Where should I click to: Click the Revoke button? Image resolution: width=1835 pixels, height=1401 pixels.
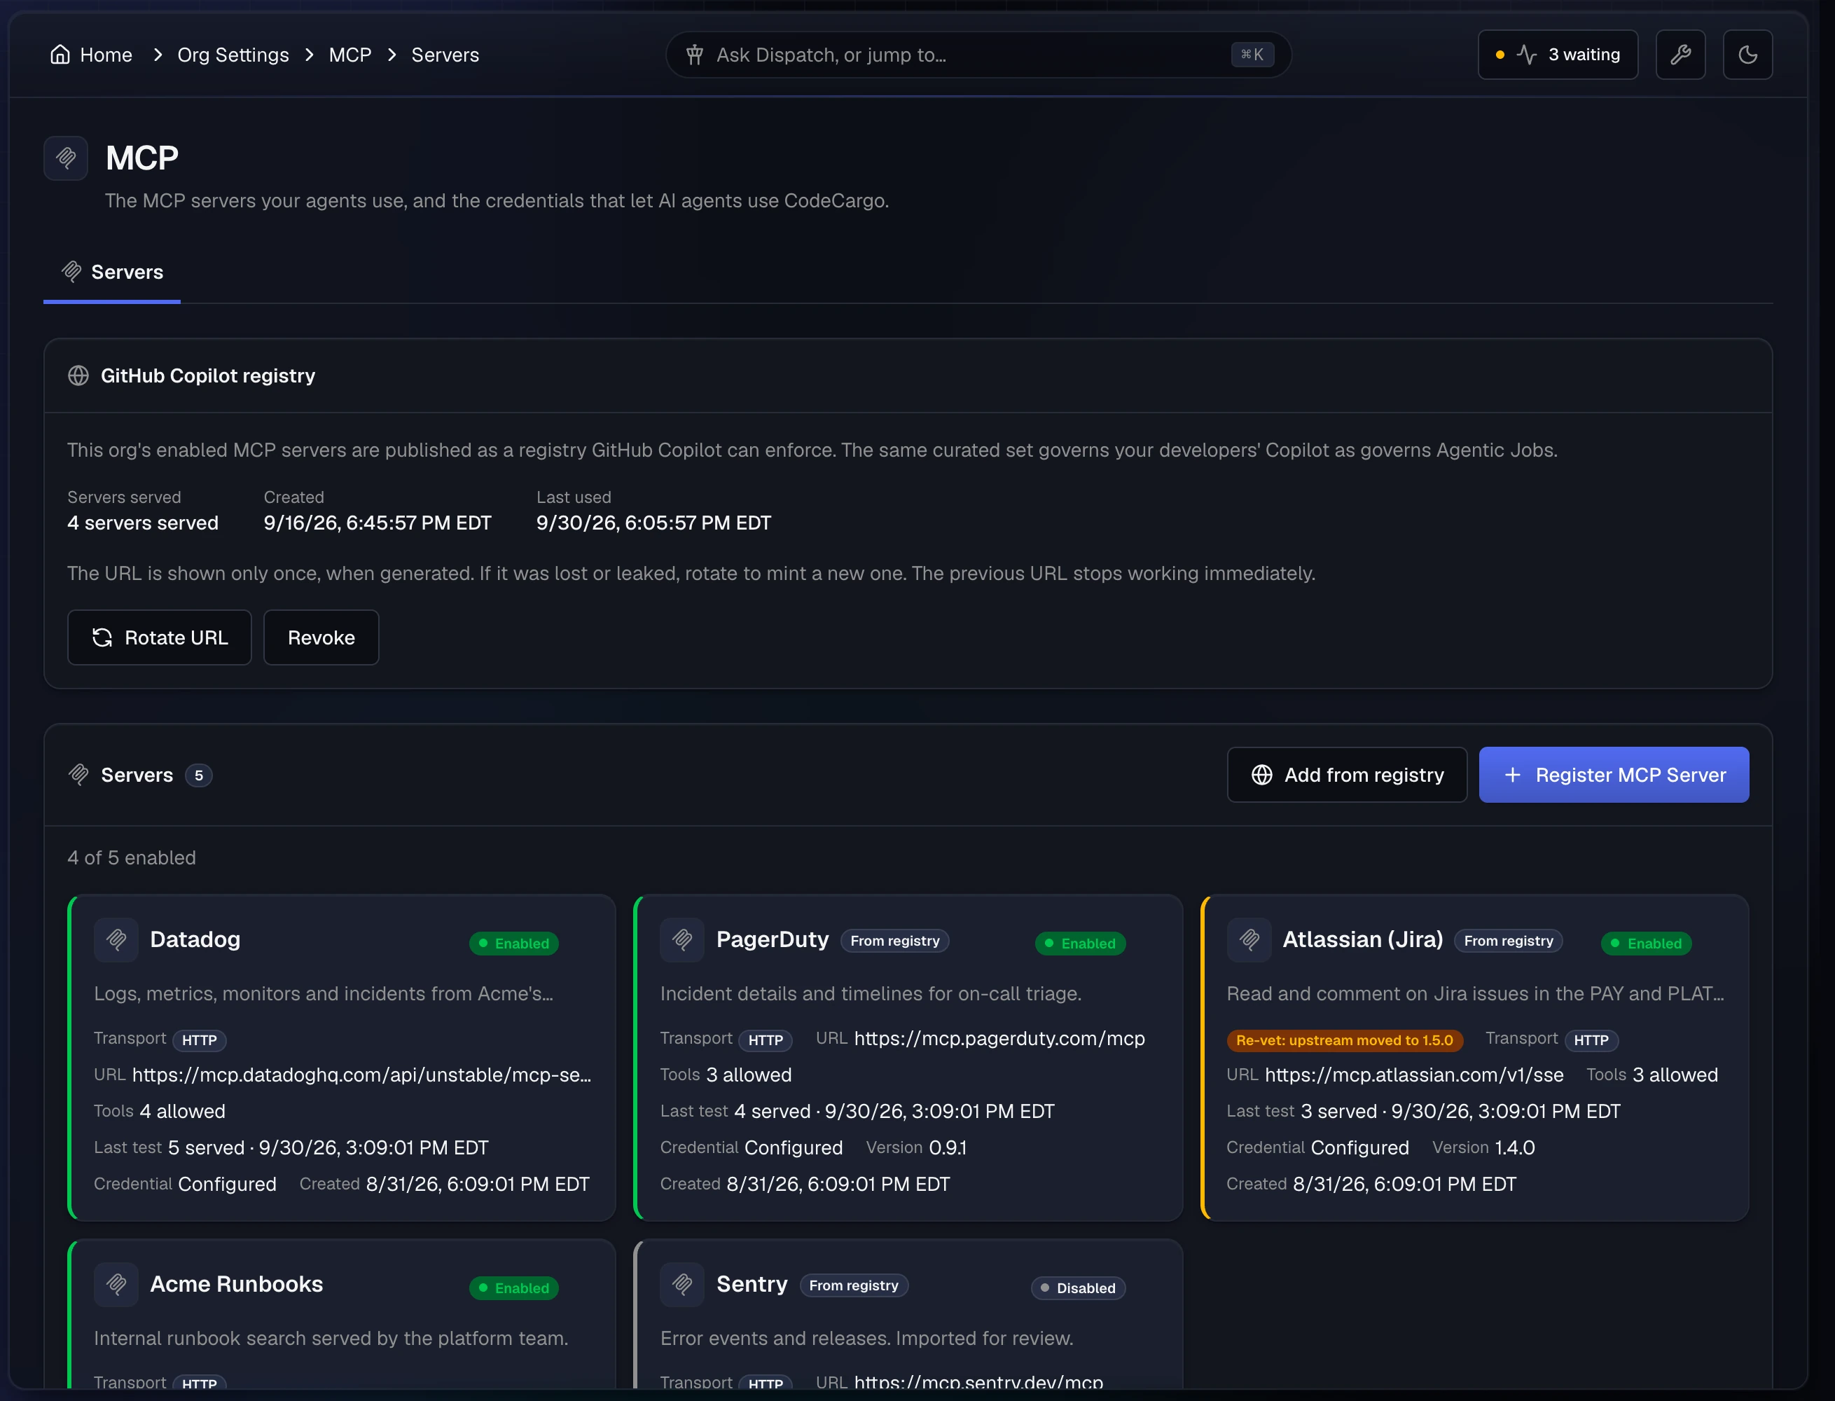pyautogui.click(x=321, y=637)
